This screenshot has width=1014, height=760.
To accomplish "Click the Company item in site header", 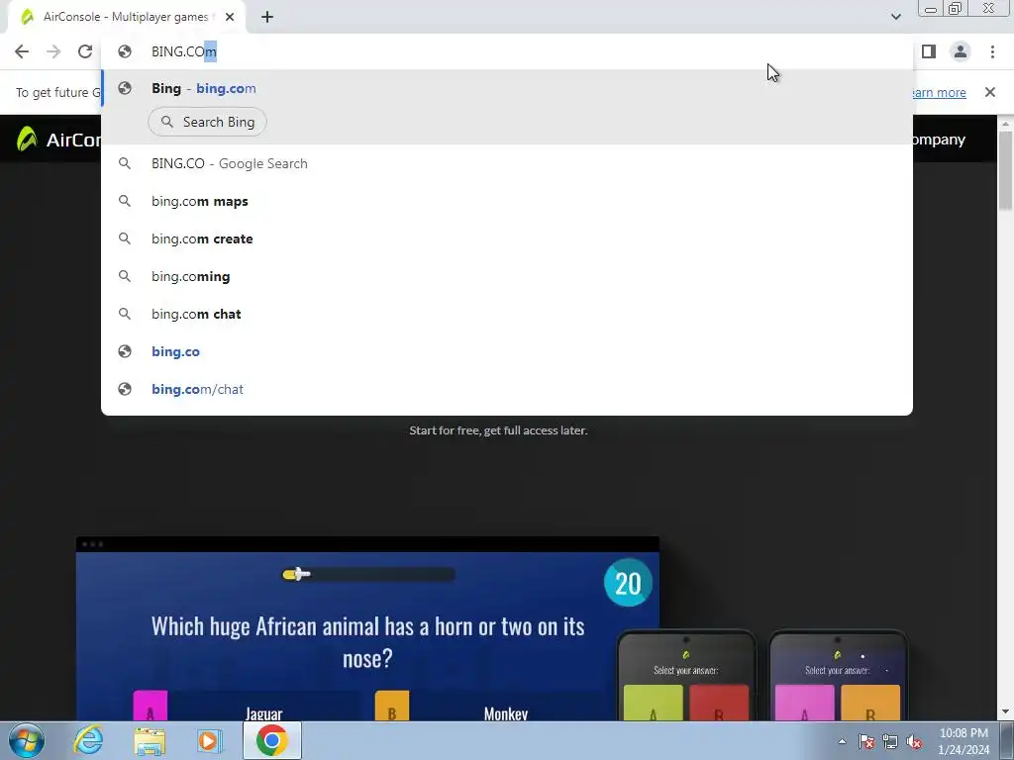I will coord(939,140).
